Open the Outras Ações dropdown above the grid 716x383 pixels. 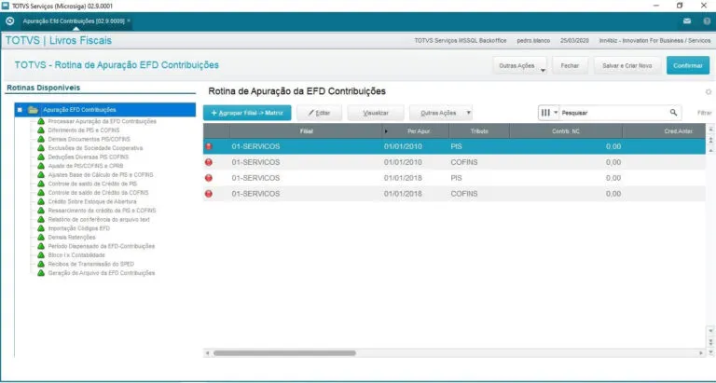point(441,113)
